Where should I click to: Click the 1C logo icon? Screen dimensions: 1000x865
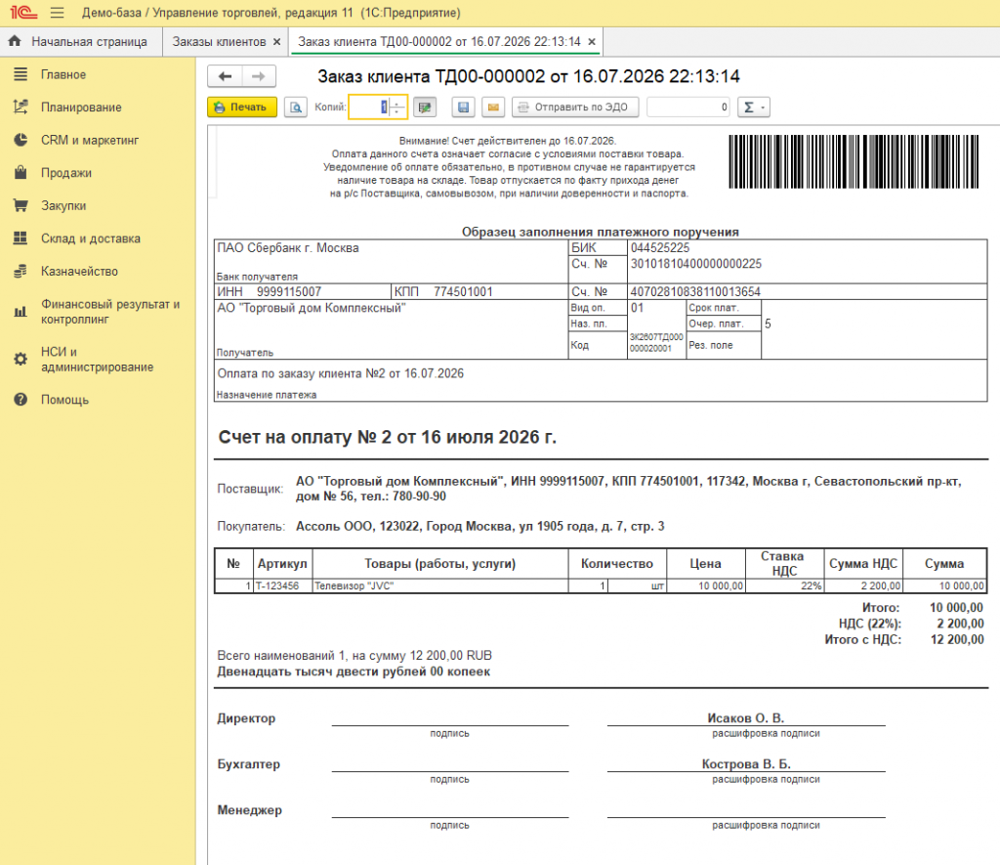pos(23,12)
